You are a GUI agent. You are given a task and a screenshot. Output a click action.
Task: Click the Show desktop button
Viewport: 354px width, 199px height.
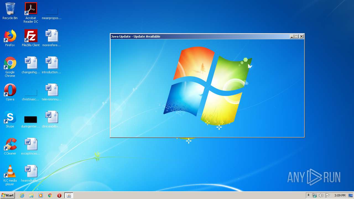click(x=351, y=195)
